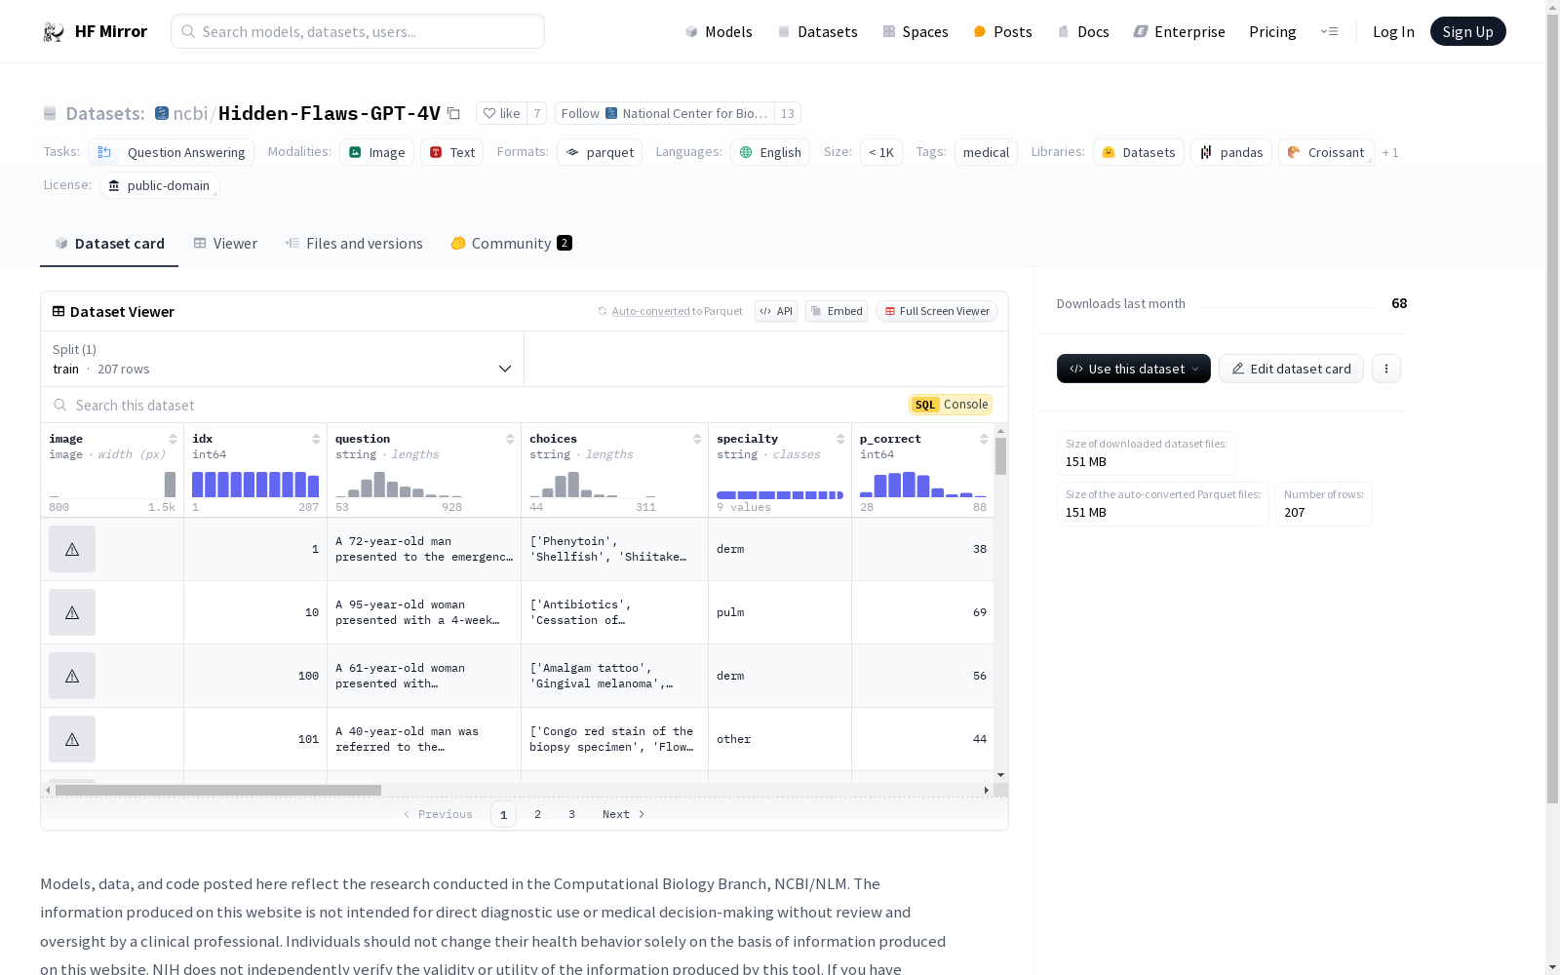This screenshot has width=1560, height=975.
Task: Follow National Center for Biotechnology
Action: click(665, 113)
